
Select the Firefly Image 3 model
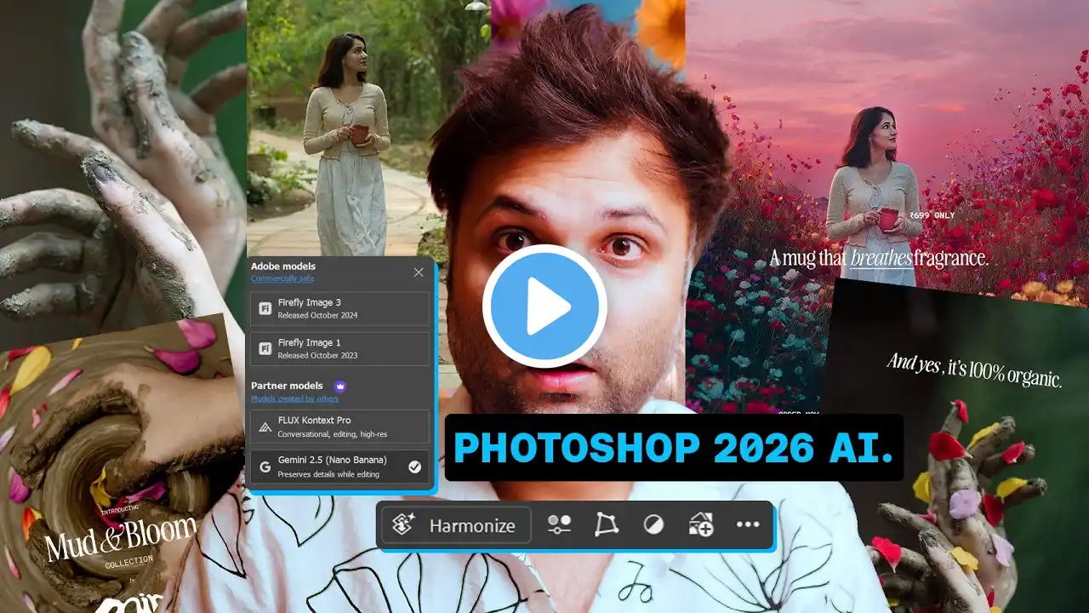340,309
